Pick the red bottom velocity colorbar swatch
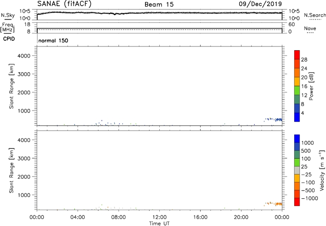This screenshot has width=326, height=226. 297,202
